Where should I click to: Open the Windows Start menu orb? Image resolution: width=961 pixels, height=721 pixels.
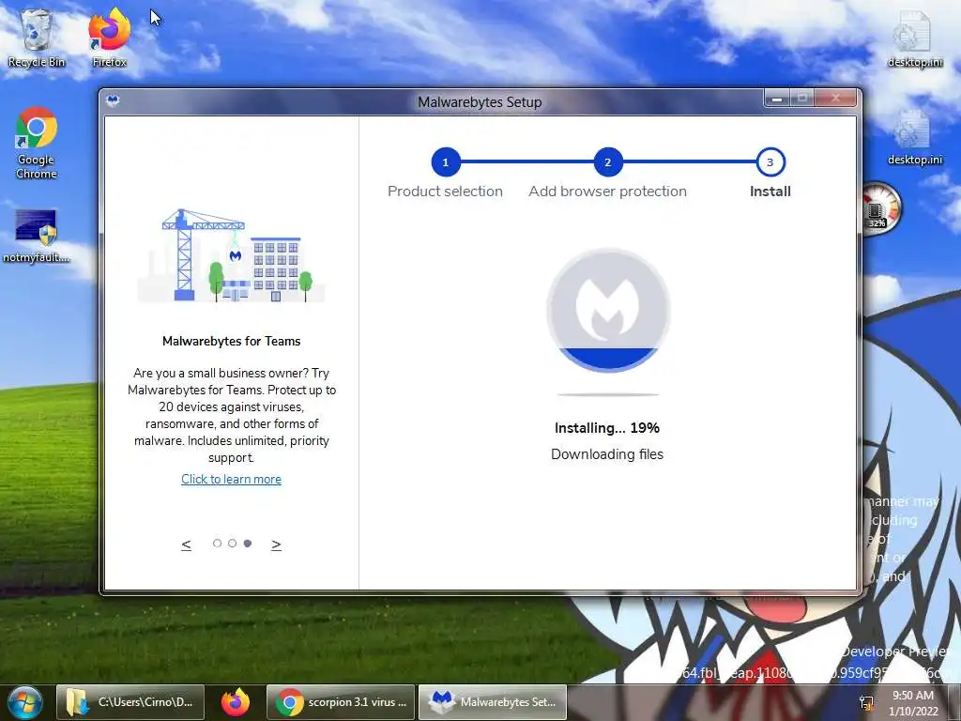[24, 702]
